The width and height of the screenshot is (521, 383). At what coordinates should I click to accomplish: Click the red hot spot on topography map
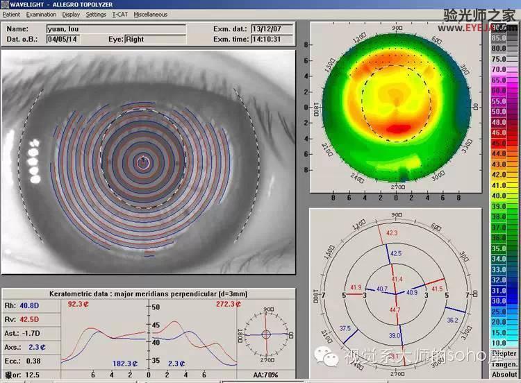click(x=399, y=129)
